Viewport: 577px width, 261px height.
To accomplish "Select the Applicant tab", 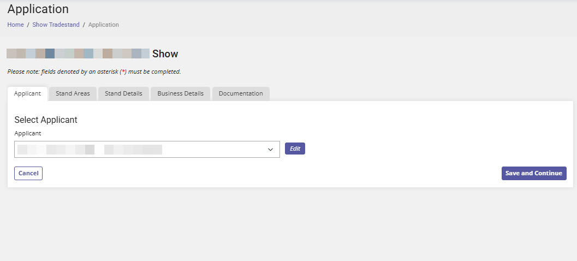I will click(x=27, y=93).
